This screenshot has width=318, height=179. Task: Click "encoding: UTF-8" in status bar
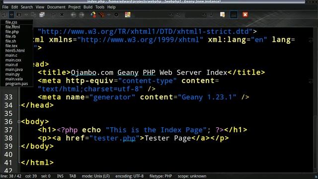[130, 176]
